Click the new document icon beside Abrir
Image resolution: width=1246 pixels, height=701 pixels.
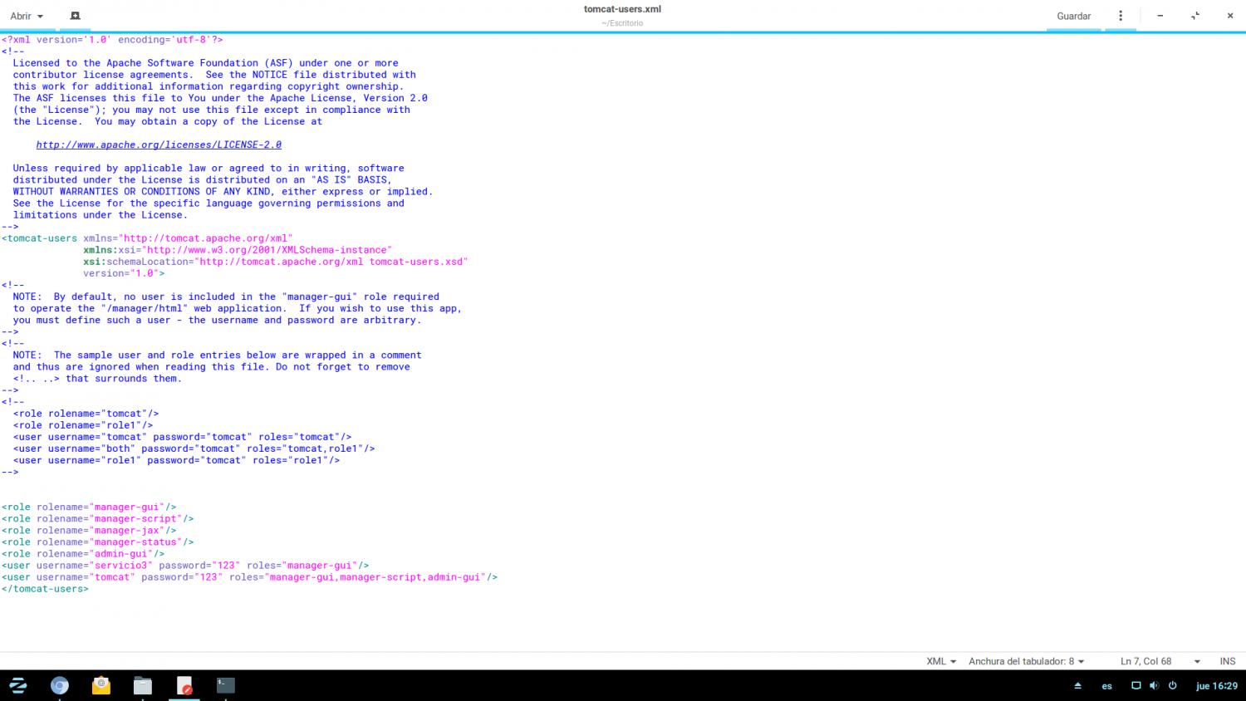pos(75,16)
